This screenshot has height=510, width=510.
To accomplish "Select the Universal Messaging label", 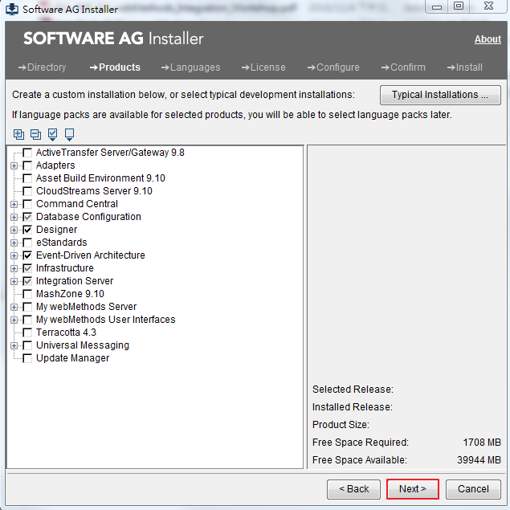I will (x=83, y=345).
